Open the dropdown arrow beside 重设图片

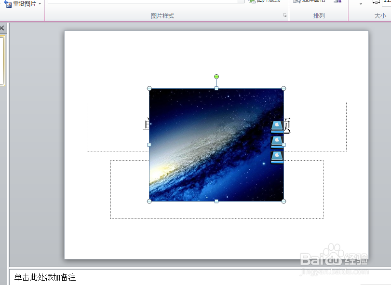pyautogui.click(x=40, y=3)
